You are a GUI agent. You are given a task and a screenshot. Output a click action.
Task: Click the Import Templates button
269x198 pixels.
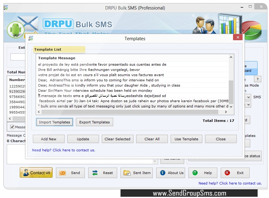[54, 122]
